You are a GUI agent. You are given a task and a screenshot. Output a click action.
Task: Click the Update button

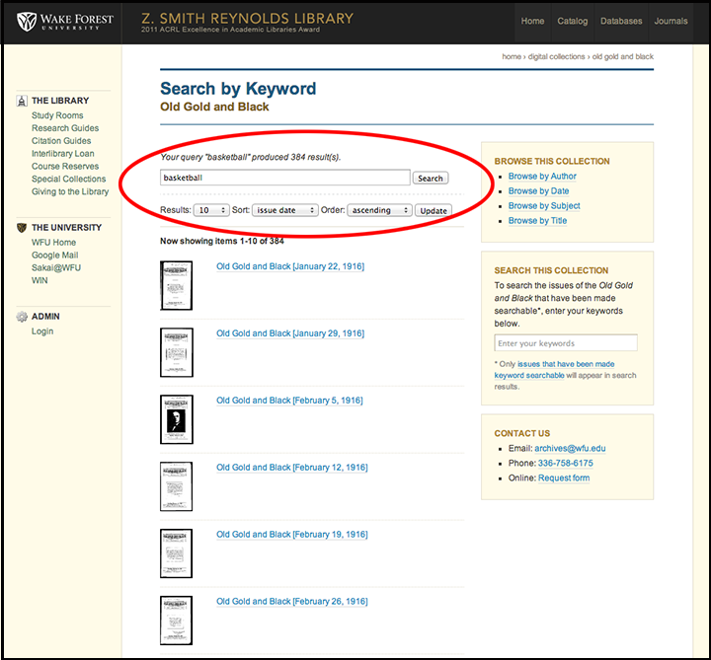434,211
